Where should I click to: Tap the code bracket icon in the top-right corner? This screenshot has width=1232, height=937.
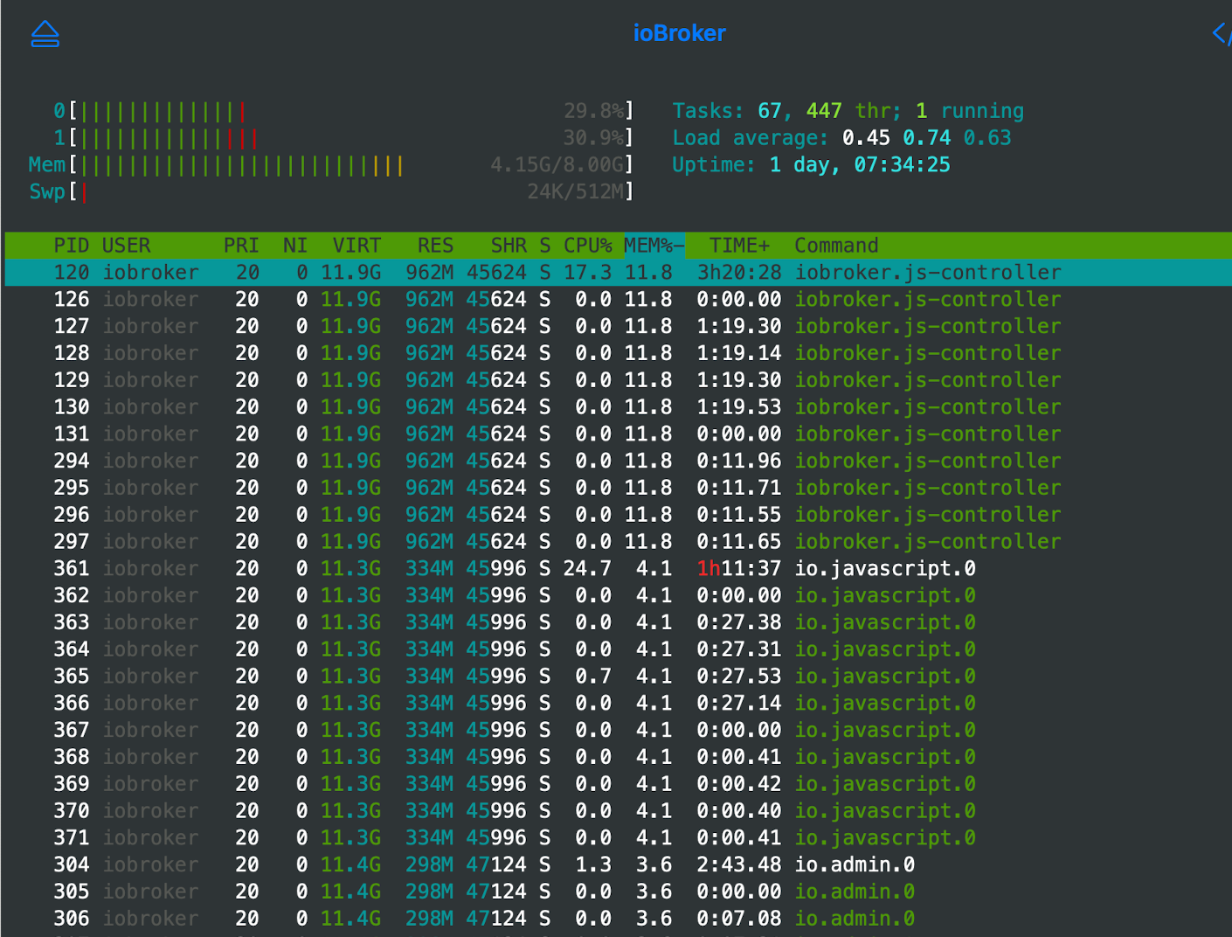(x=1222, y=34)
